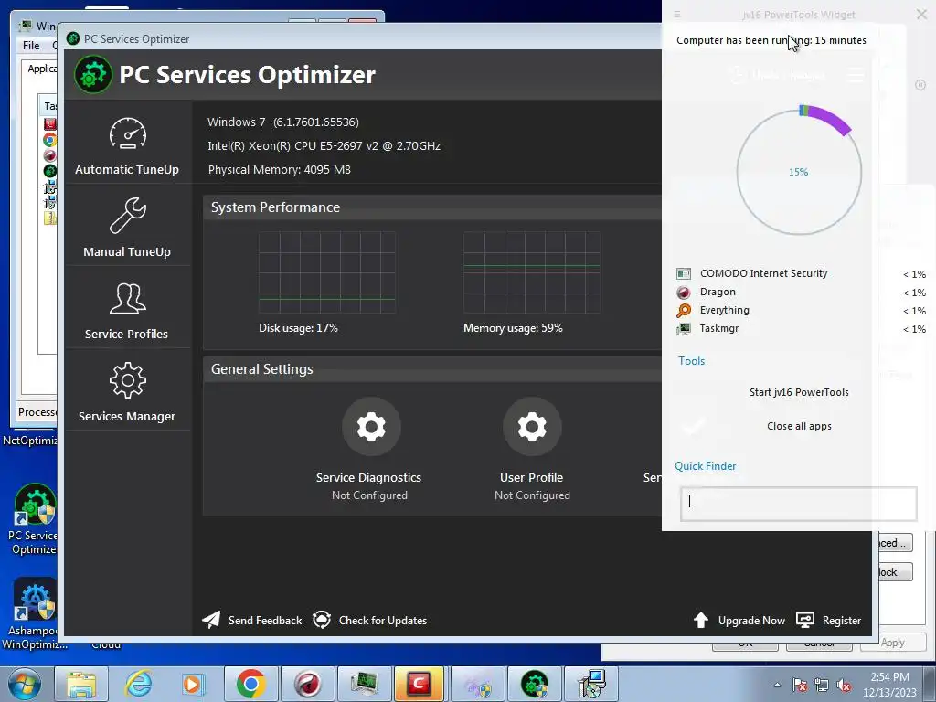Click the System Performance section header
936x702 pixels.
click(432, 207)
